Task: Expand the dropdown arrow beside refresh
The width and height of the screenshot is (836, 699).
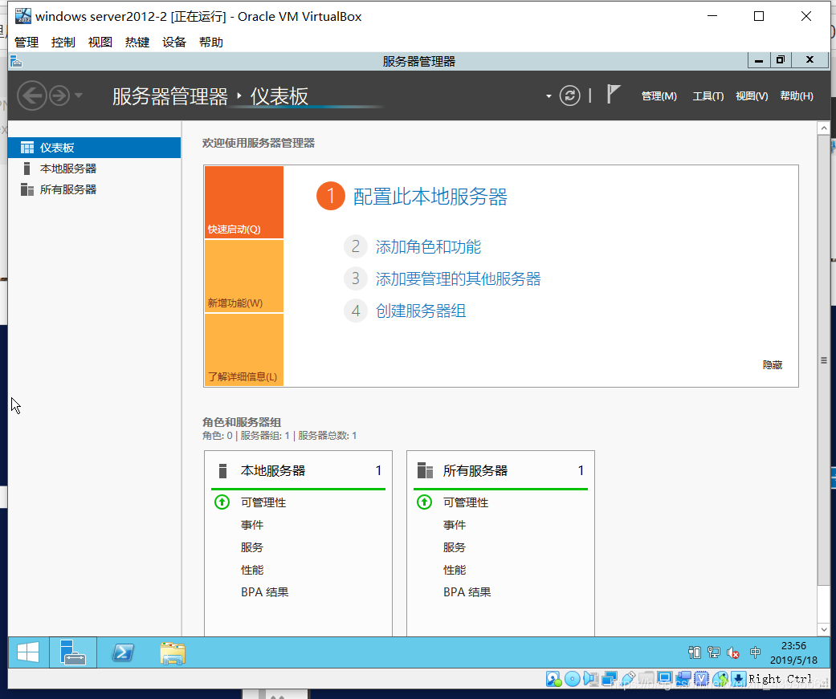Action: pyautogui.click(x=548, y=96)
